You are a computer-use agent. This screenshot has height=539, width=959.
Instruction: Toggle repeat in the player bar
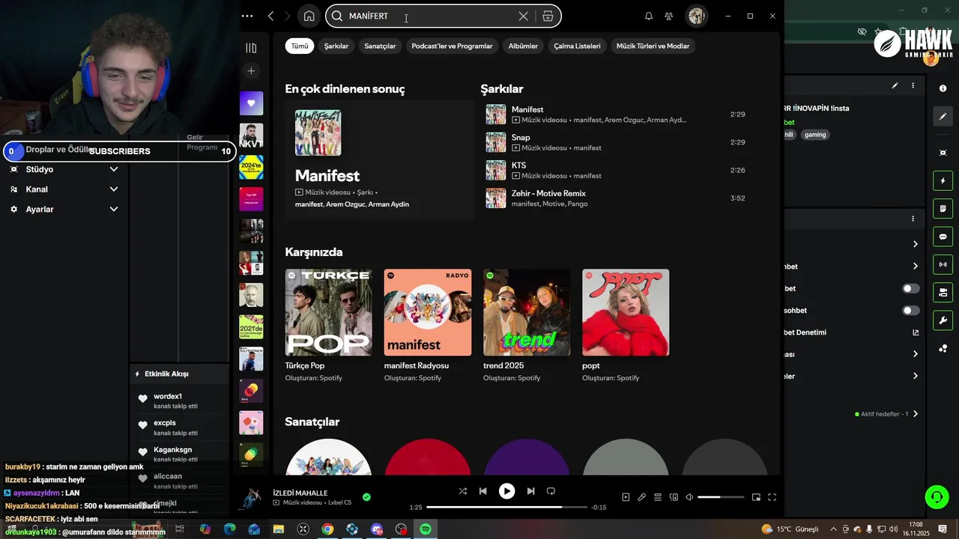pyautogui.click(x=551, y=491)
